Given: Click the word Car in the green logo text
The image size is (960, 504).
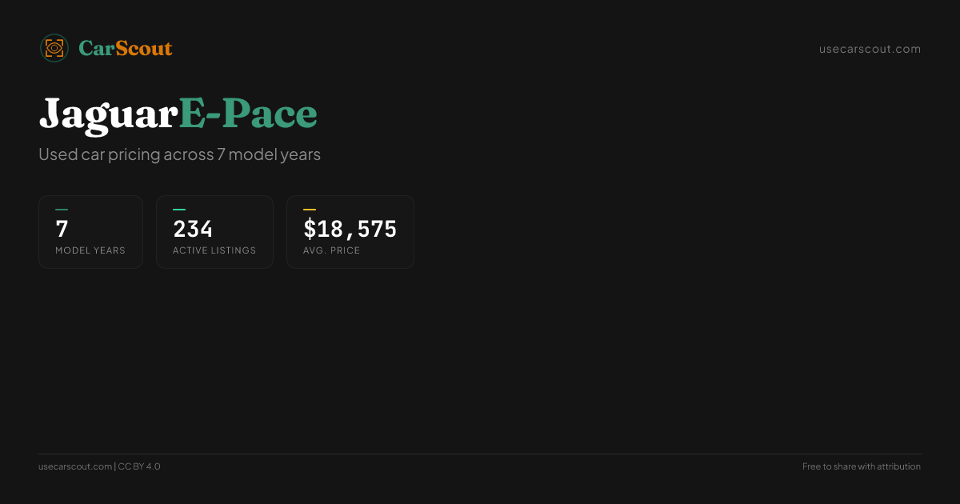Looking at the screenshot, I should tap(96, 49).
